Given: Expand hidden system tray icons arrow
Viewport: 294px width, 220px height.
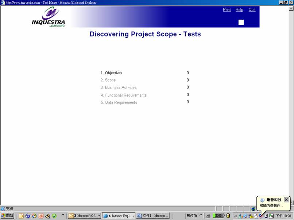Looking at the screenshot, I should tap(235, 216).
